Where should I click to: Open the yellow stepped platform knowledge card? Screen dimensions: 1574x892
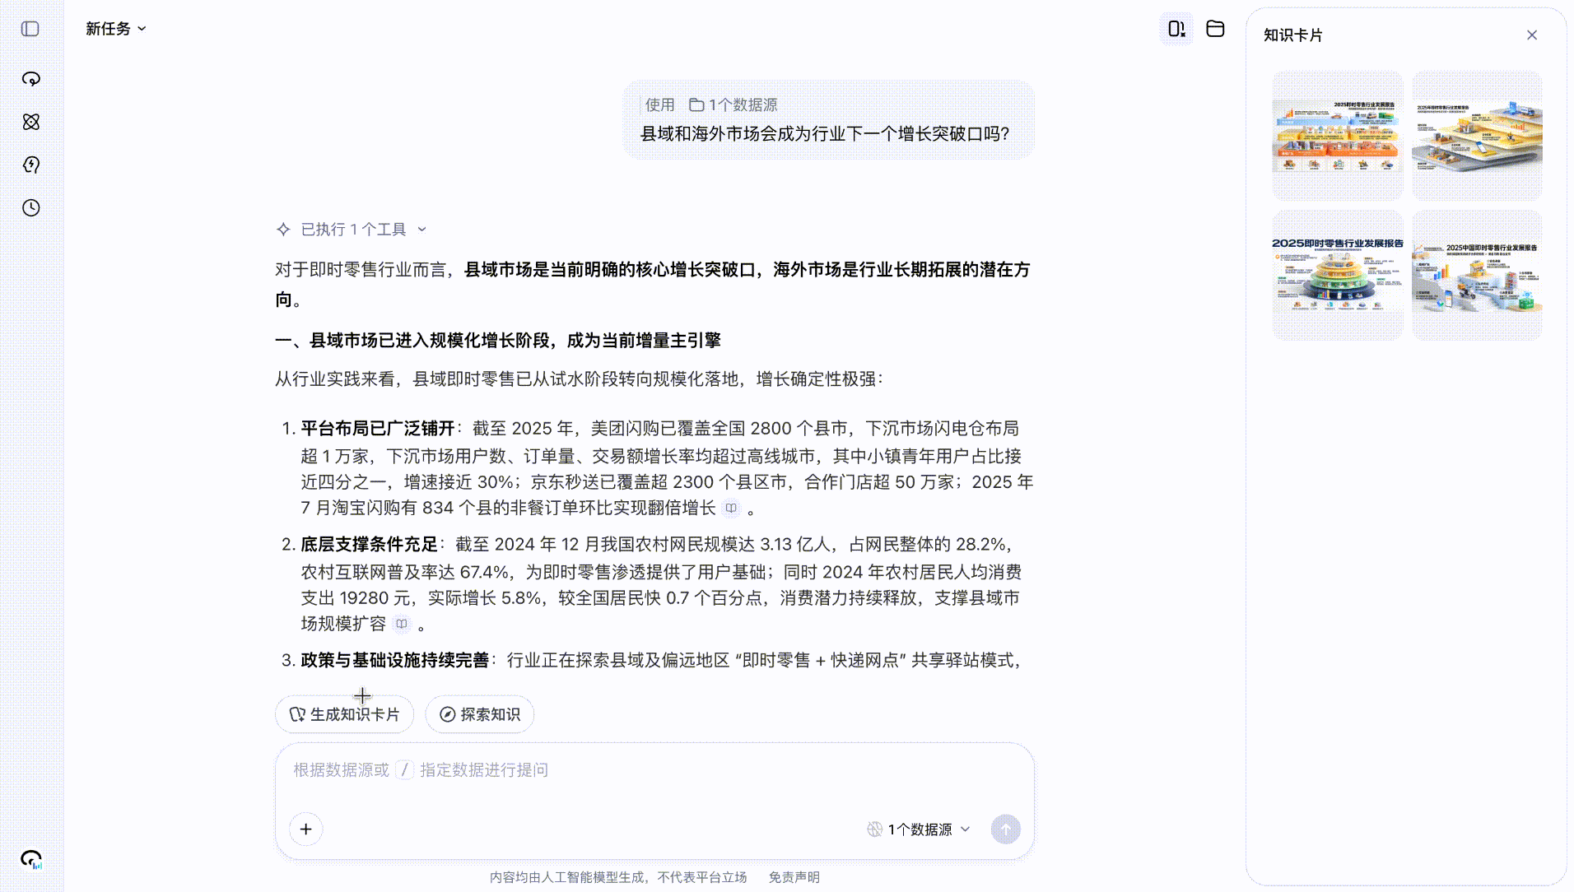tap(1477, 136)
